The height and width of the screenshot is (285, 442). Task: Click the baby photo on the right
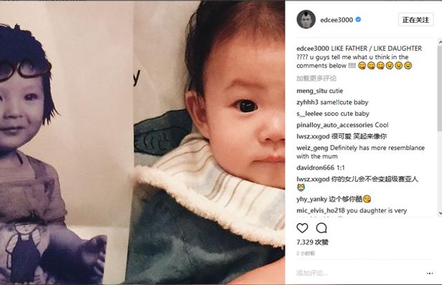pos(209,142)
